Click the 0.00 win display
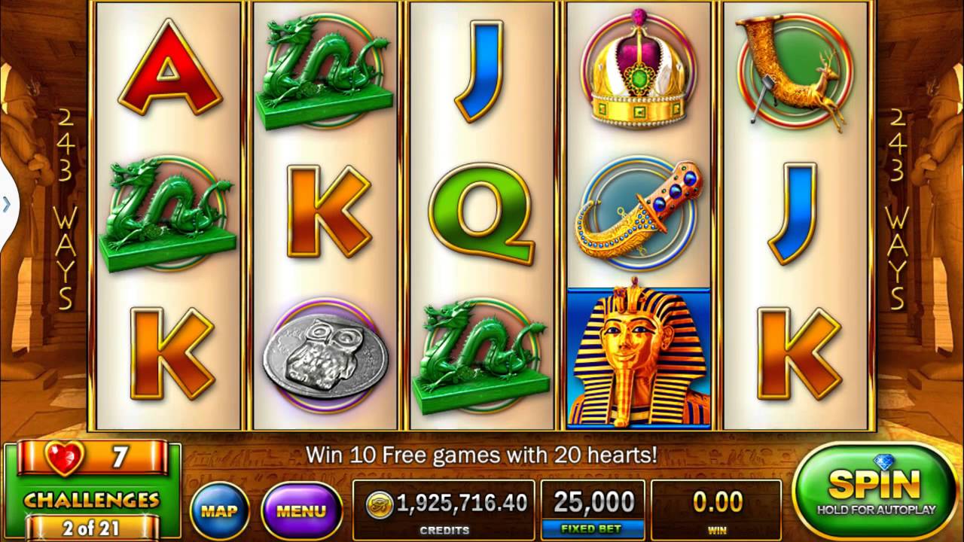Screen dimensions: 964x542 click(716, 510)
